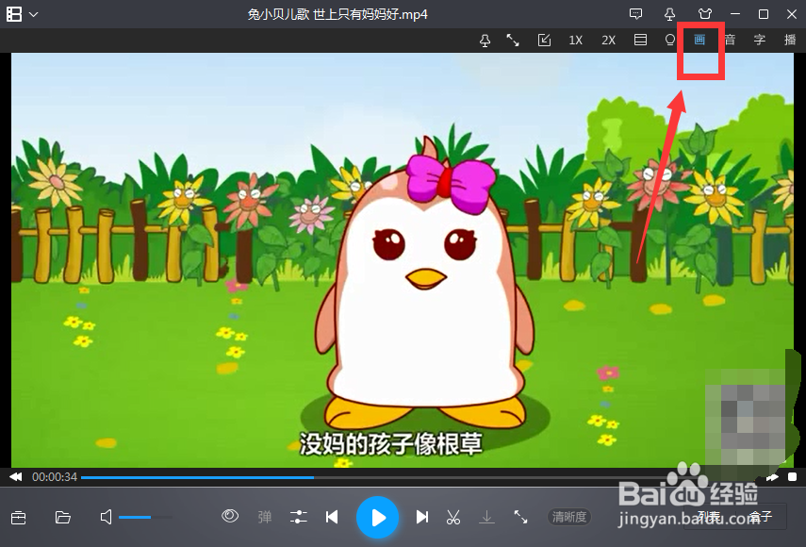Click the fast-forward arrow at progress end
Image resolution: width=806 pixels, height=547 pixels.
point(772,477)
